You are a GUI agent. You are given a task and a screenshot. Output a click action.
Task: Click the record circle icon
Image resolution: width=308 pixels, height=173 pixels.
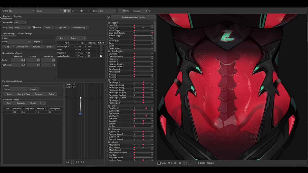(81, 11)
